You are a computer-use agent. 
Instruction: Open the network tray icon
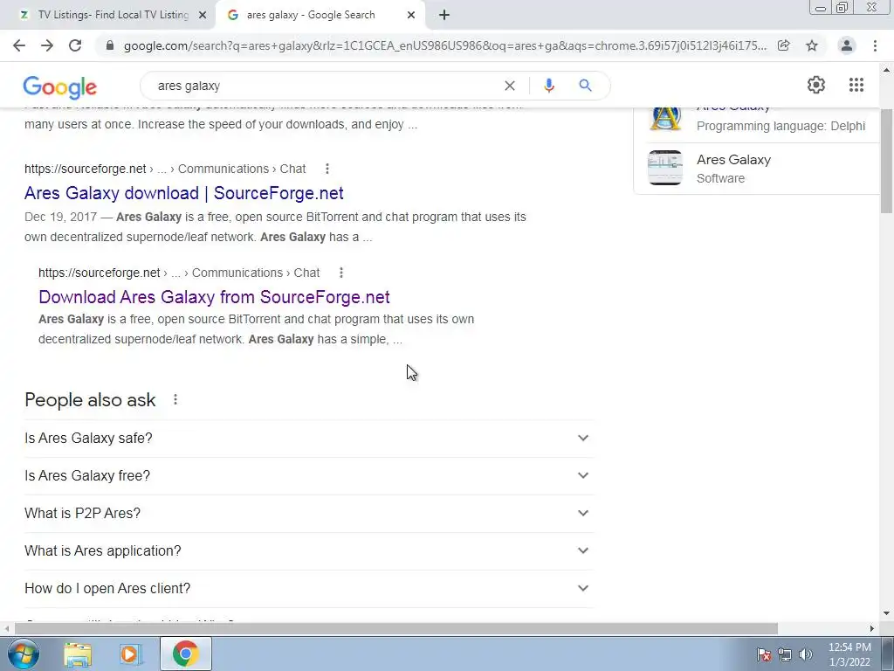coord(785,654)
